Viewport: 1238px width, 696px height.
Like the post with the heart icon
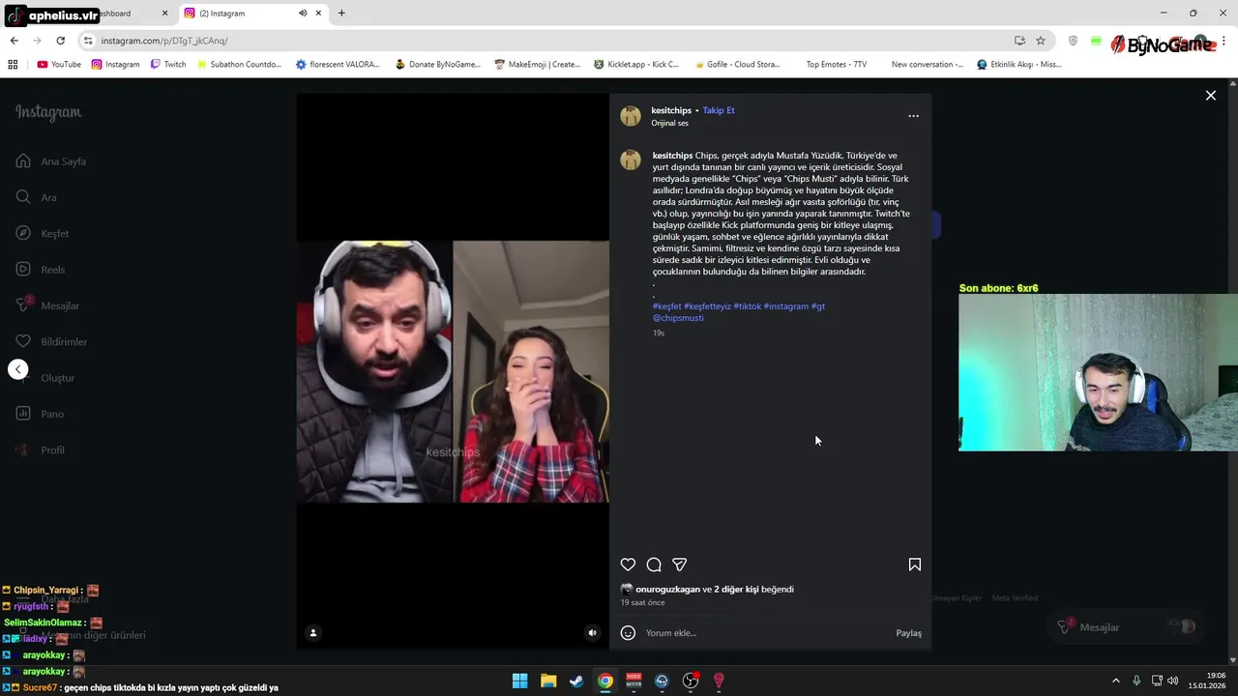[628, 565]
